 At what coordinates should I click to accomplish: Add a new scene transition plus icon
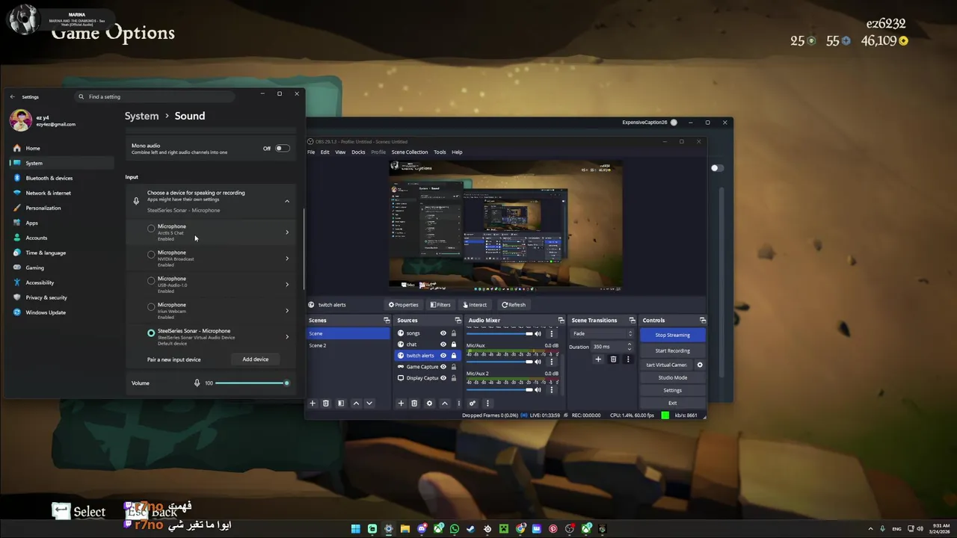pos(598,359)
